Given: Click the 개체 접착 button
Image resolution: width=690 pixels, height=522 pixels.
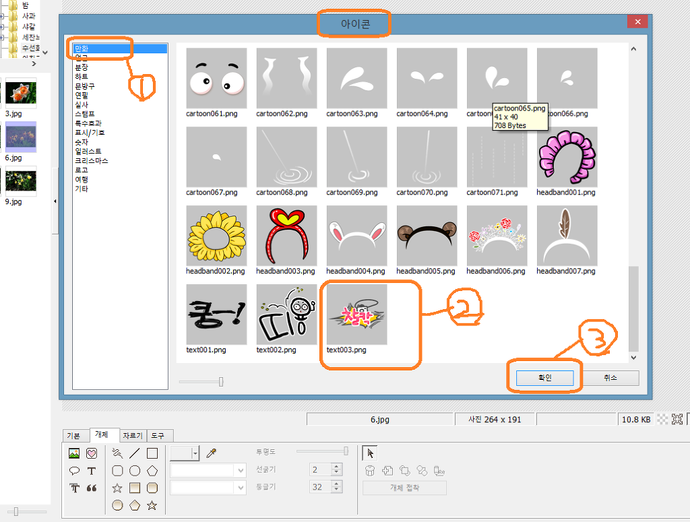Looking at the screenshot, I should (x=404, y=488).
